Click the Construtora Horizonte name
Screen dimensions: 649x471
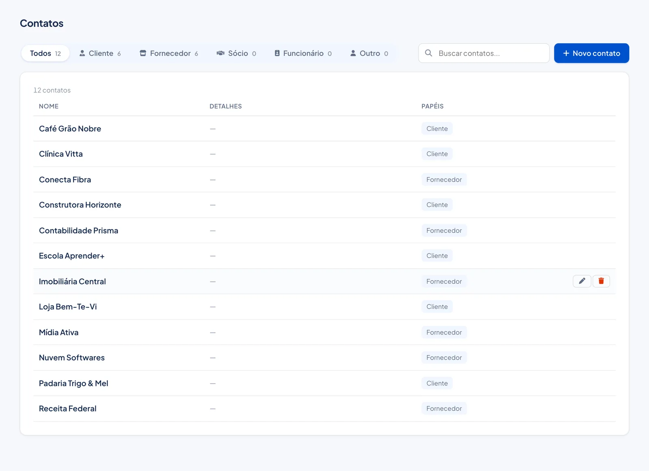[80, 205]
